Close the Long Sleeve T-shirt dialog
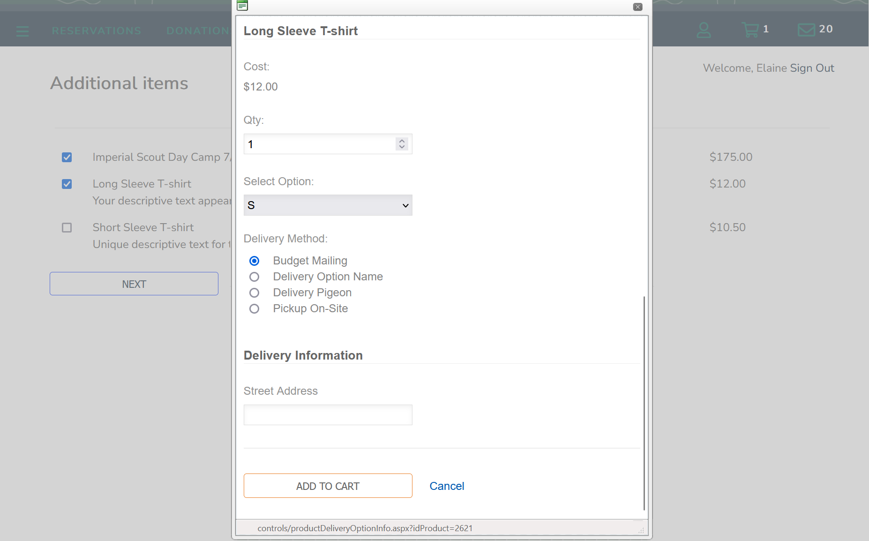 point(637,7)
